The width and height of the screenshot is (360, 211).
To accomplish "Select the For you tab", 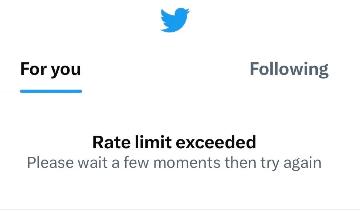I will click(51, 69).
